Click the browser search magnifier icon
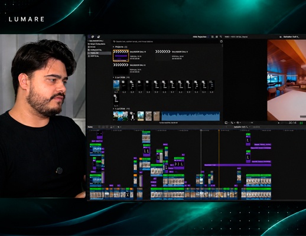306x236 pixels. pyautogui.click(x=221, y=37)
